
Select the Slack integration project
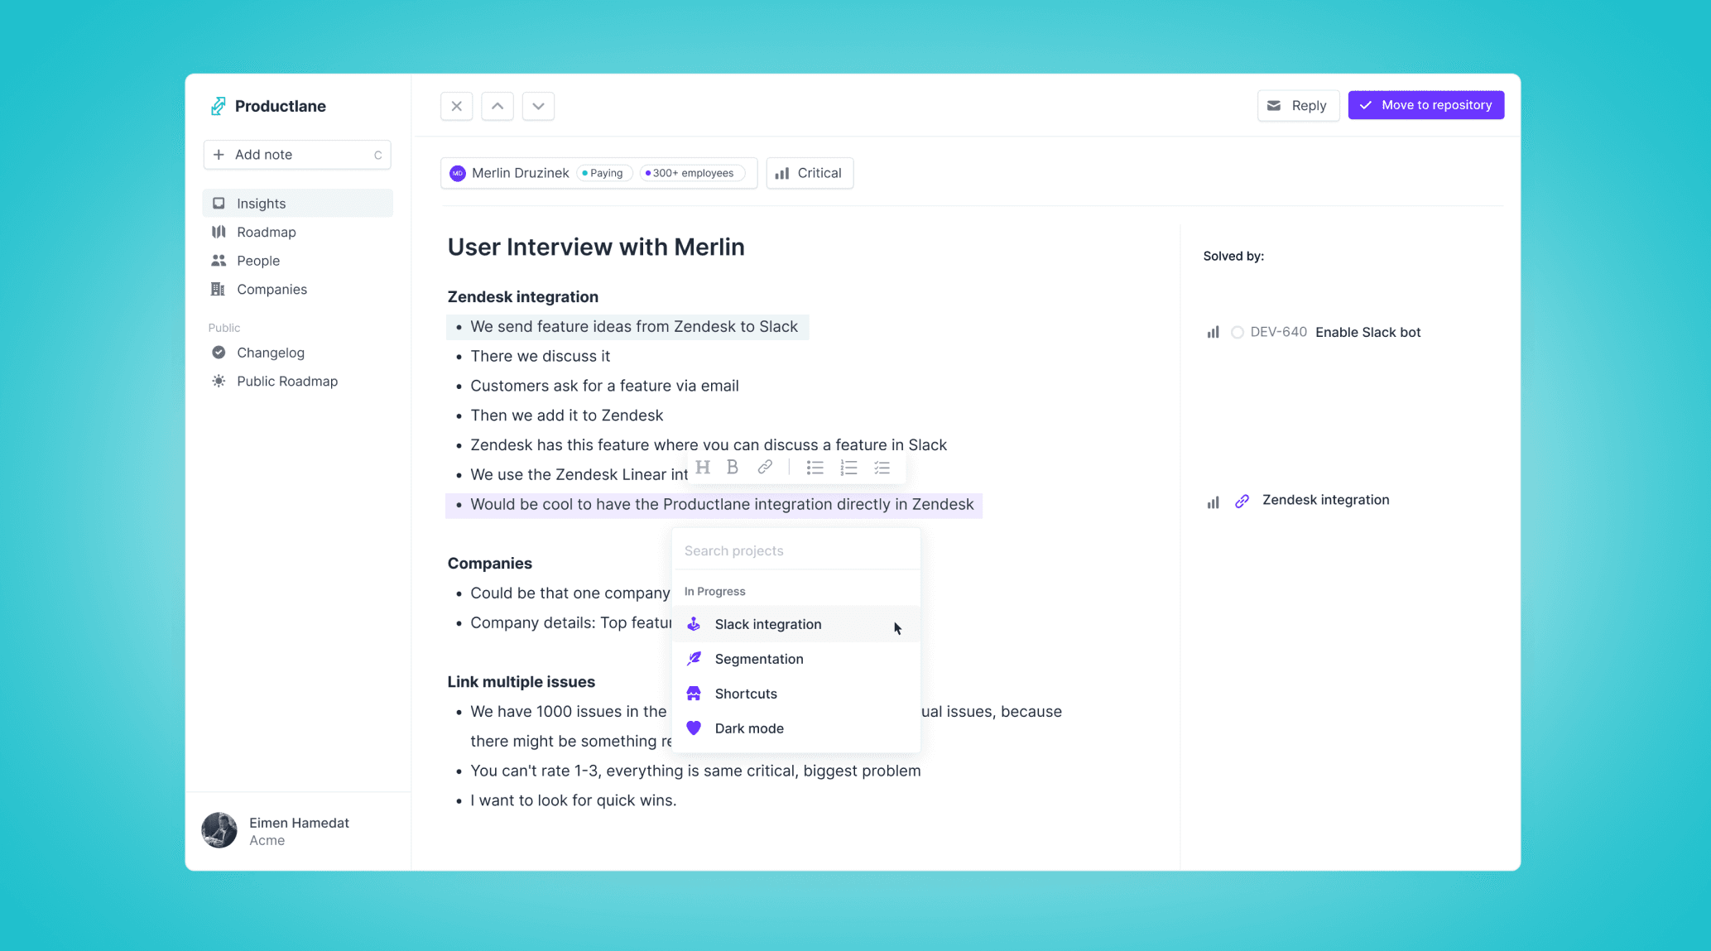click(796, 624)
